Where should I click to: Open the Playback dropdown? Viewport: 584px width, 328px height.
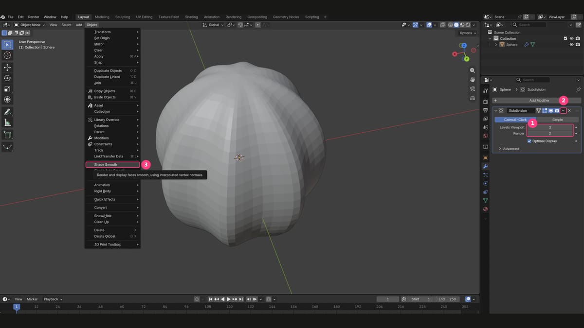(53, 299)
